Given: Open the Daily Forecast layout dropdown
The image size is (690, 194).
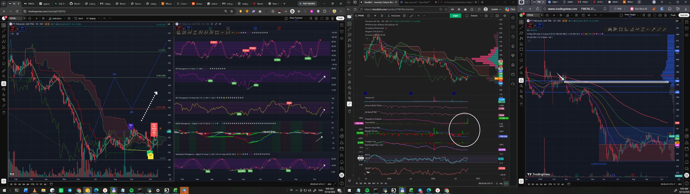Looking at the screenshot, I should pyautogui.click(x=305, y=18).
